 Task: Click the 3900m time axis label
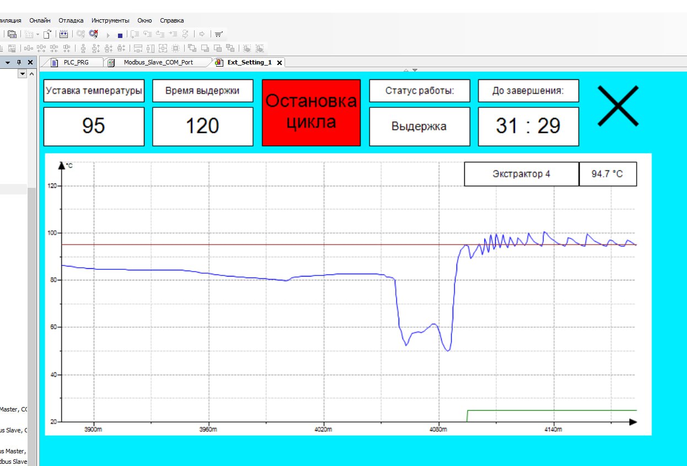(94, 429)
